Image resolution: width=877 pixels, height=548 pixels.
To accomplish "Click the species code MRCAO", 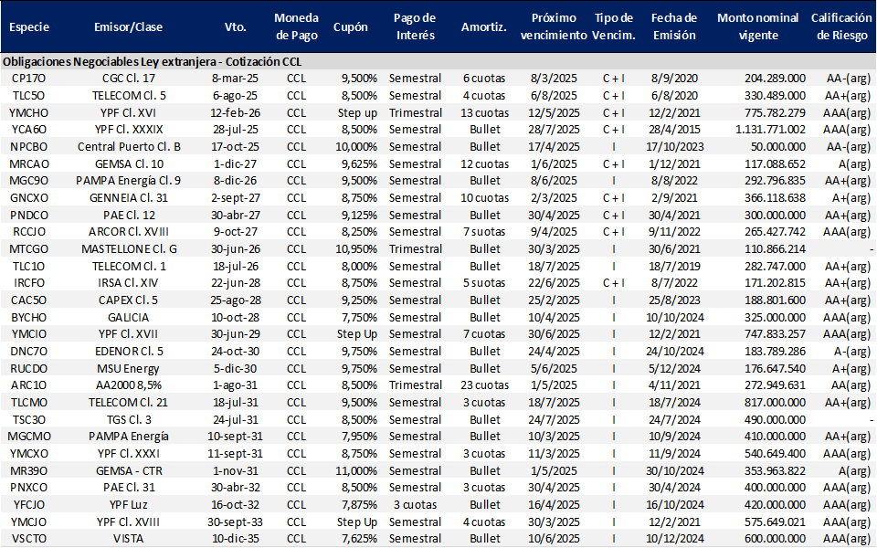I will click(x=28, y=164).
